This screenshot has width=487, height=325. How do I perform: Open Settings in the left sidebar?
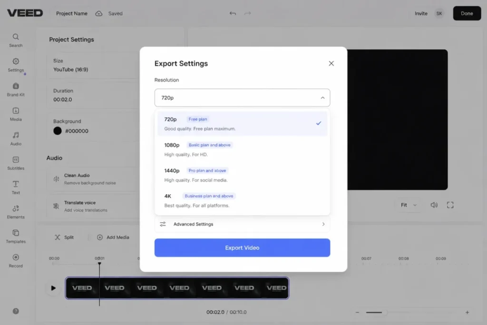[x=16, y=65]
